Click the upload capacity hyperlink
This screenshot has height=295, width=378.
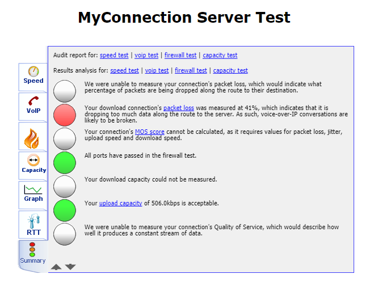pos(120,203)
